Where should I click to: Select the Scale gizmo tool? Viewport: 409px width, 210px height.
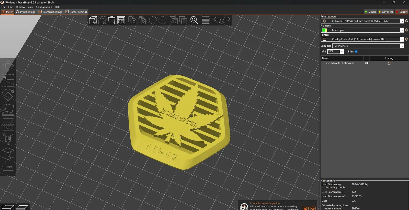click(x=8, y=80)
